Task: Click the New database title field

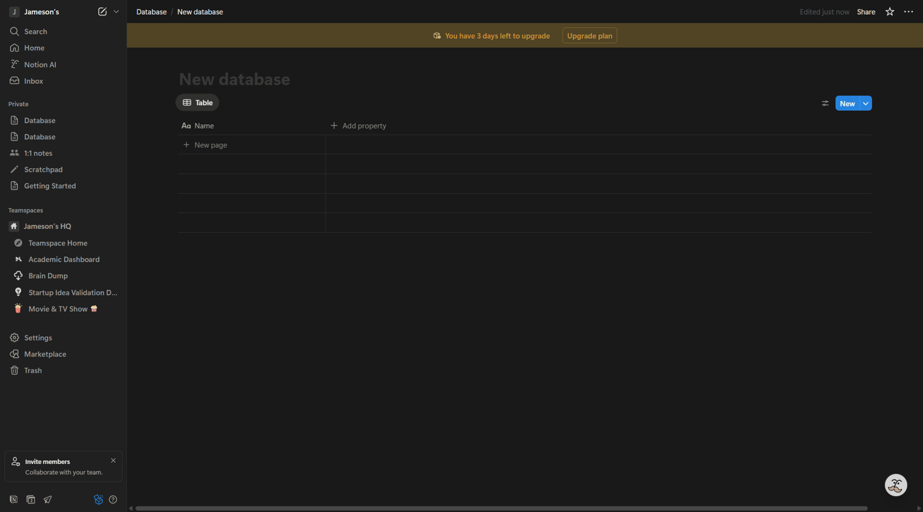Action: (234, 79)
